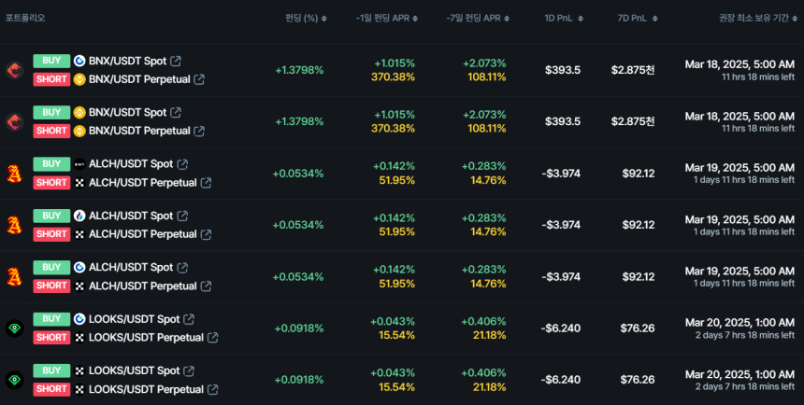The width and height of the screenshot is (804, 405).
Task: Open ALCH/USDT Perpetual external link in Bybit-spot row
Action: click(x=206, y=183)
